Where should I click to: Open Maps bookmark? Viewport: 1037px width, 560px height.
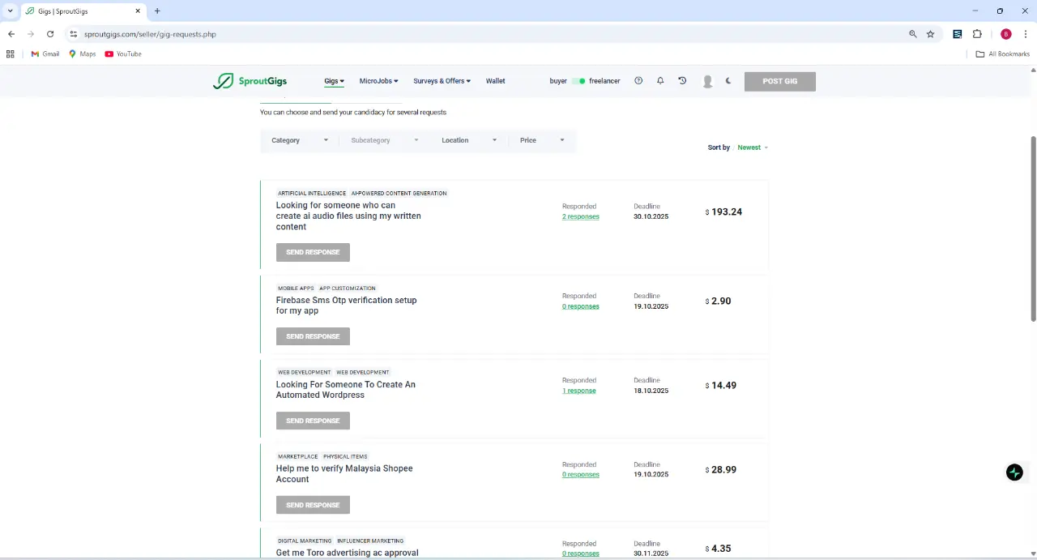[x=83, y=54]
